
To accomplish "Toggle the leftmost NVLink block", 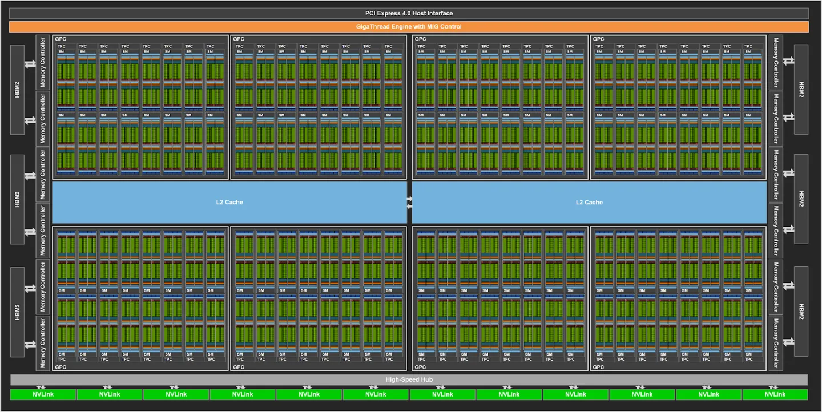I will coord(42,394).
